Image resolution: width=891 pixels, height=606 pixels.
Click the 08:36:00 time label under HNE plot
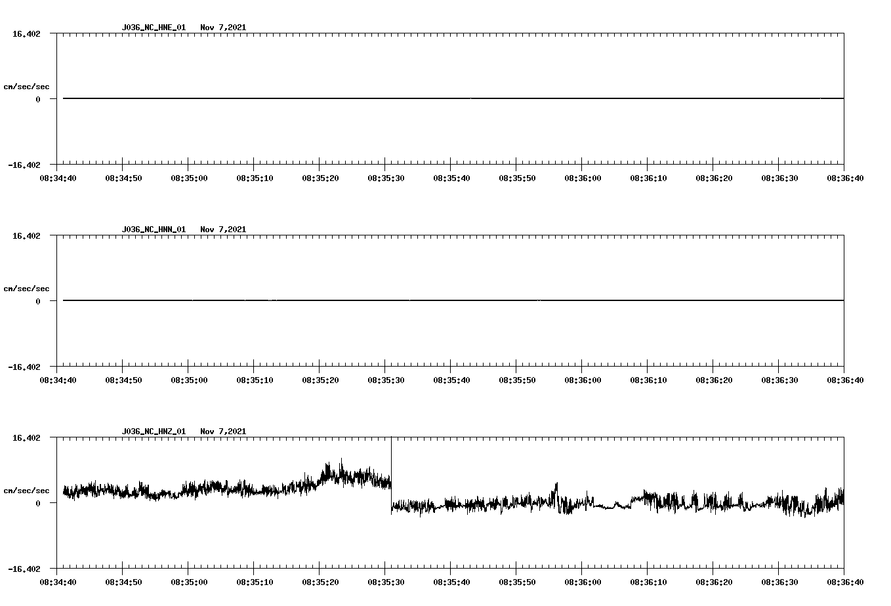pos(583,178)
